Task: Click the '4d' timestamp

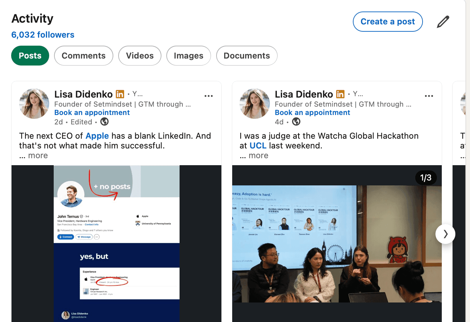Action: (279, 122)
